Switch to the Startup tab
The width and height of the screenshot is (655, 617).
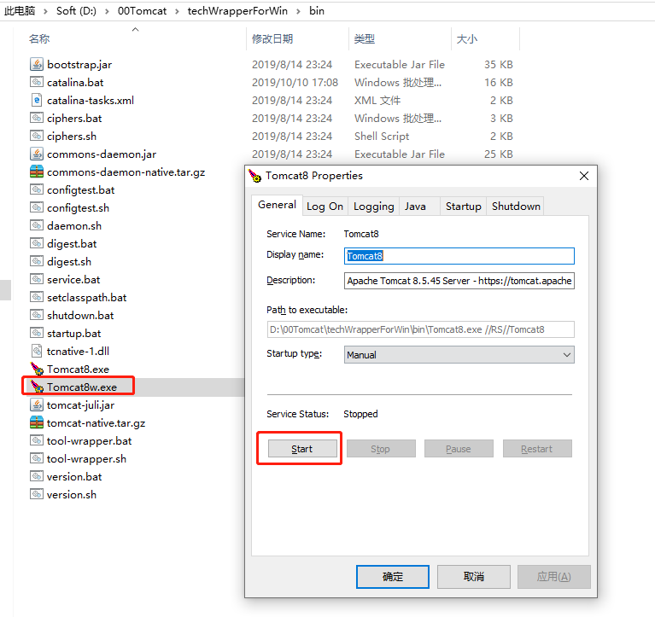pyautogui.click(x=463, y=207)
